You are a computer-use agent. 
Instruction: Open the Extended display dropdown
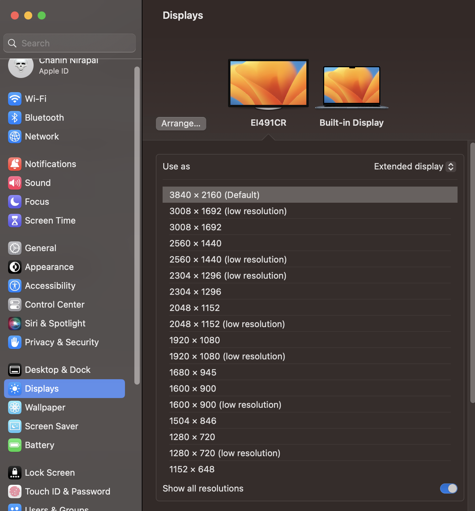coord(415,166)
